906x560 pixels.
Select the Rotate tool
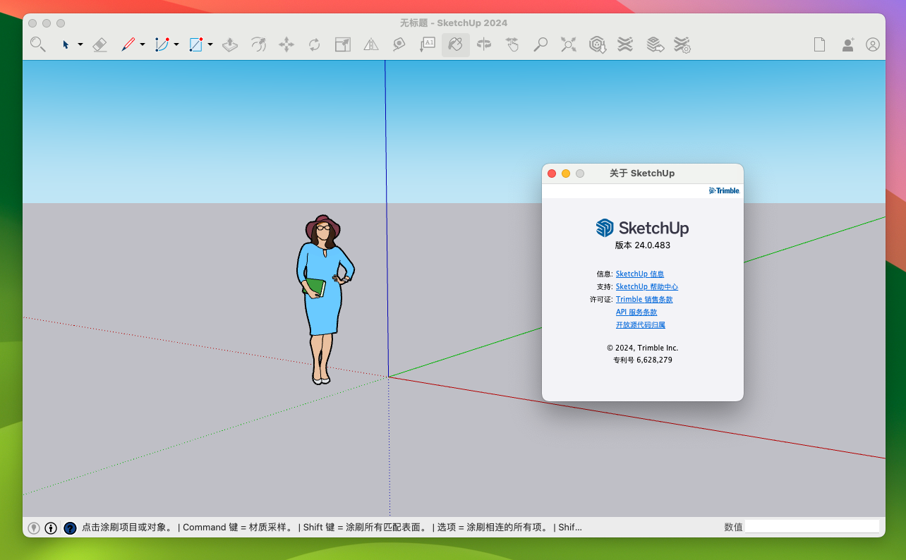[x=315, y=44]
